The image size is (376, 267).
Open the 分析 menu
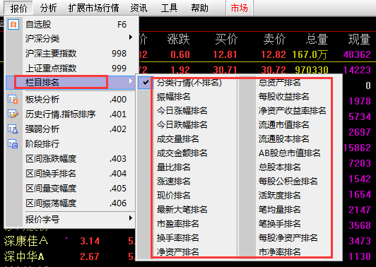(x=48, y=8)
